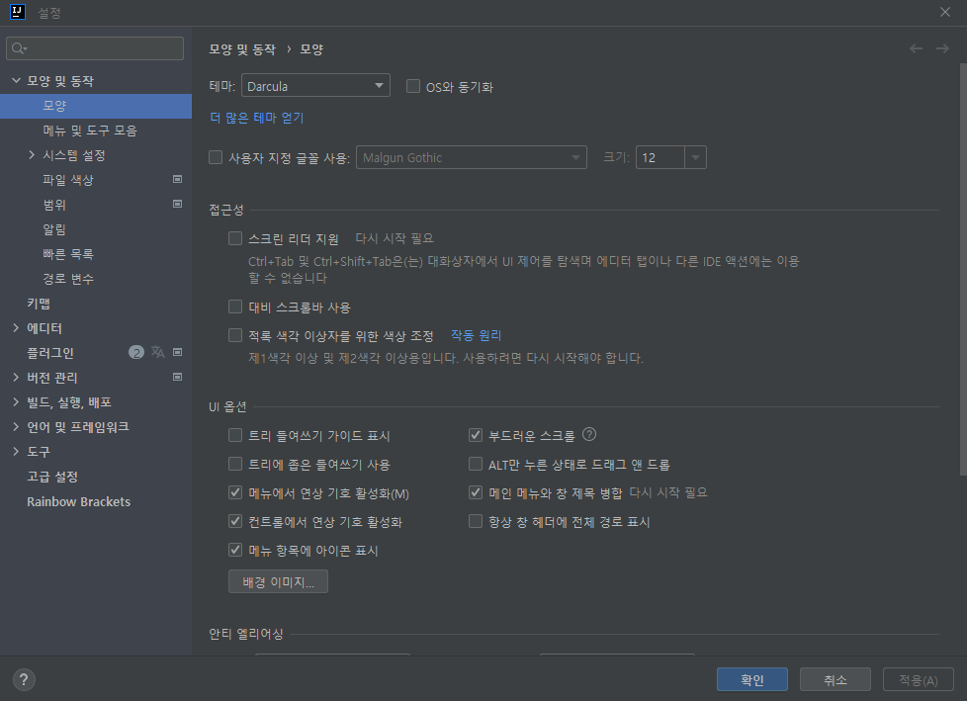This screenshot has height=701, width=967.
Task: Click the project-level icon next to 버전 관리
Action: 178,377
